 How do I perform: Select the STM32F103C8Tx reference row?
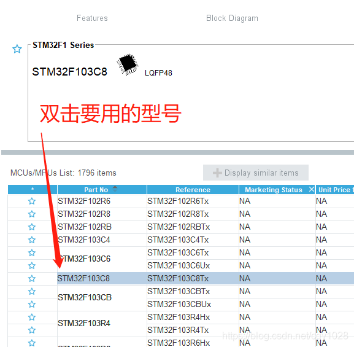pyautogui.click(x=178, y=278)
